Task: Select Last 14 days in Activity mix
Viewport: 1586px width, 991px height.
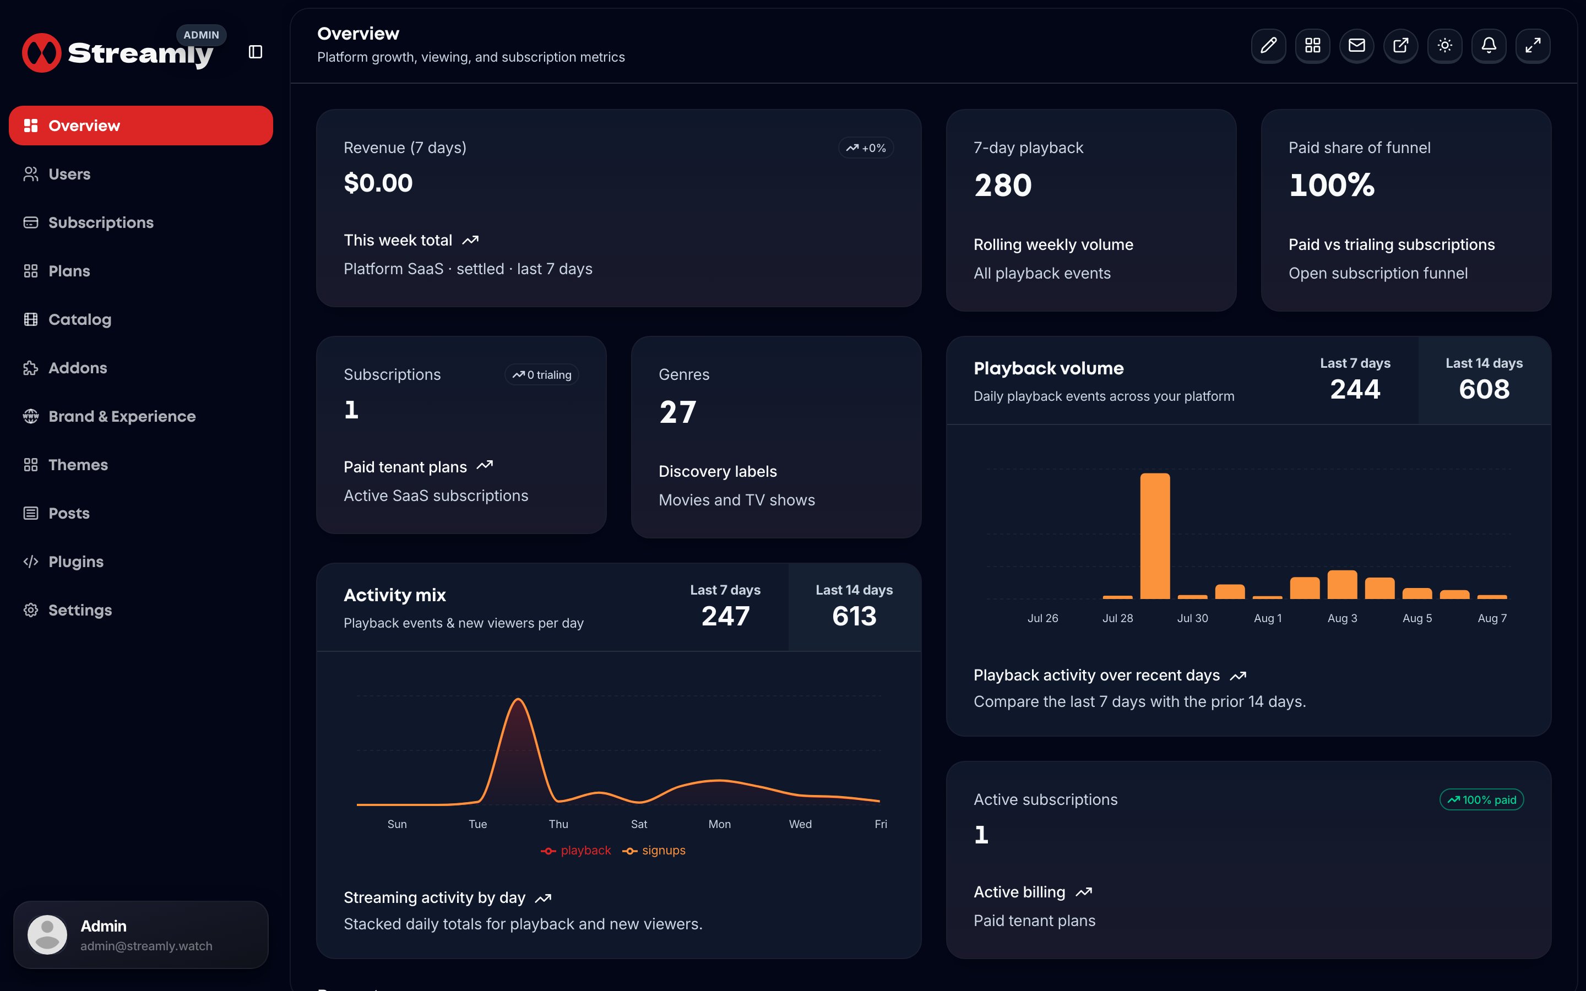Action: (854, 607)
